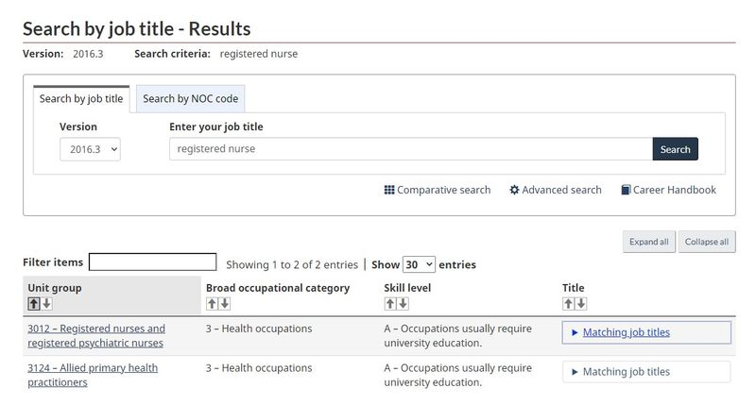
Task: Sort Broad occupational category descending
Action: [225, 304]
